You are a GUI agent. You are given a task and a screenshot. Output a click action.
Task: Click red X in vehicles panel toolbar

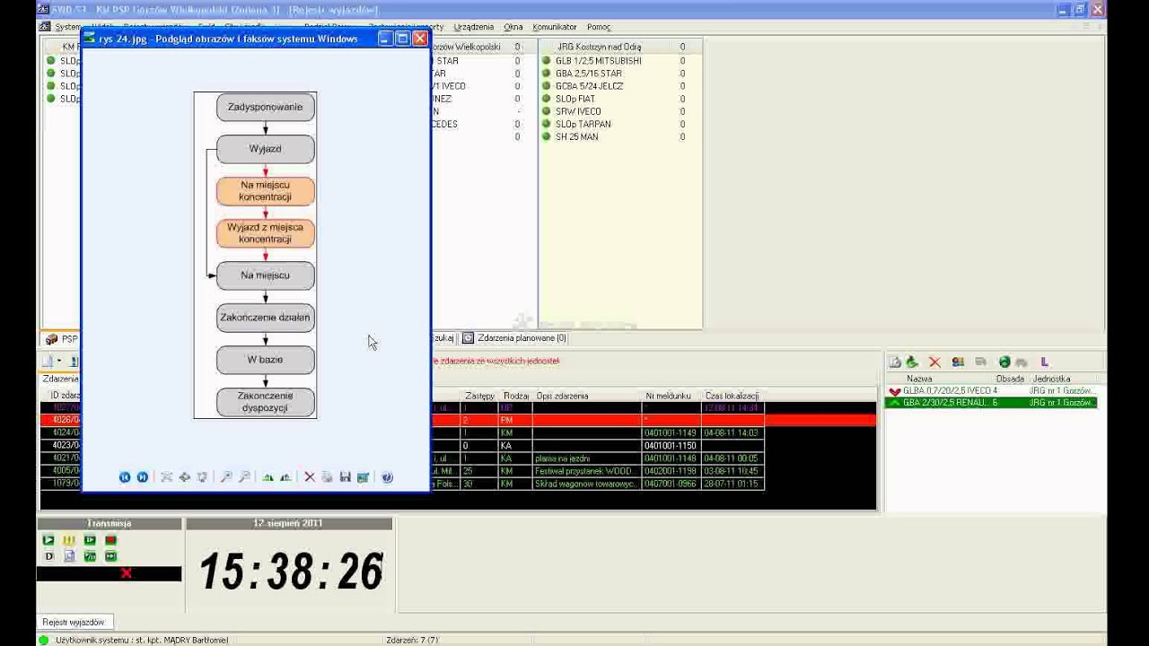pos(934,362)
